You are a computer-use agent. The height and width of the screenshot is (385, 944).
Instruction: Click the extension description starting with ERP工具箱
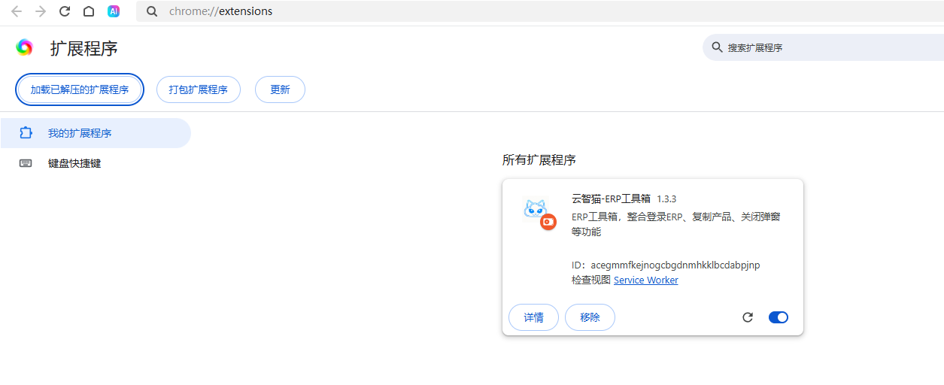click(x=676, y=224)
